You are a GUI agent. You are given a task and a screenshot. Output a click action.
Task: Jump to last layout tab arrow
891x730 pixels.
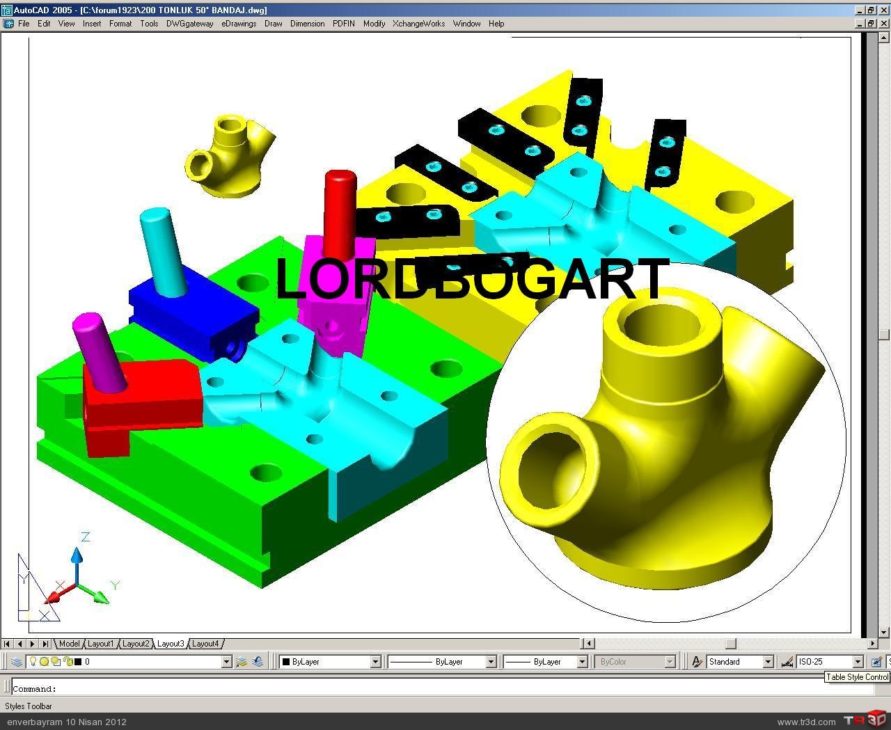pyautogui.click(x=45, y=644)
